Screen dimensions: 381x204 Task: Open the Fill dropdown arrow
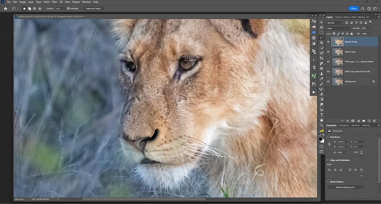pyautogui.click(x=370, y=33)
